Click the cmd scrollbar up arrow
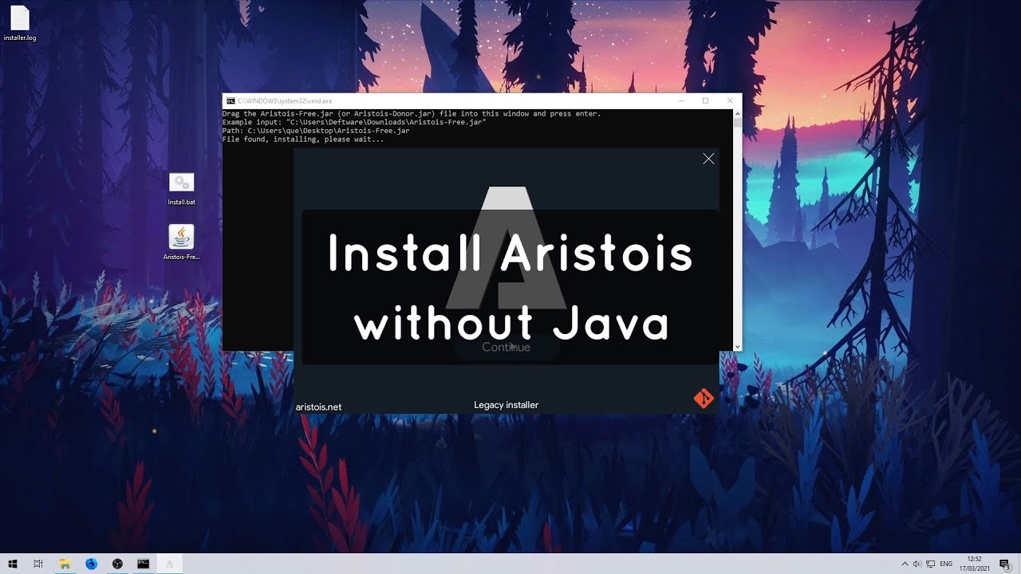This screenshot has height=574, width=1021. [737, 114]
